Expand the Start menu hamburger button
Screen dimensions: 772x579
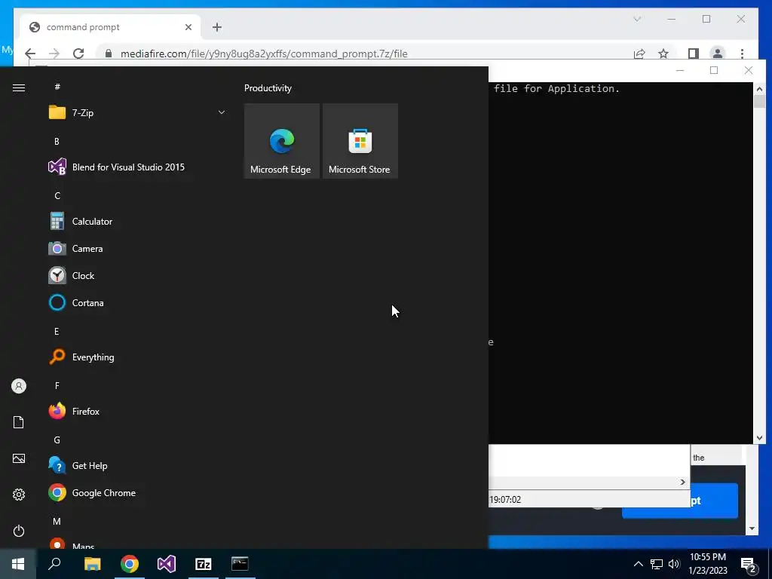click(x=19, y=87)
